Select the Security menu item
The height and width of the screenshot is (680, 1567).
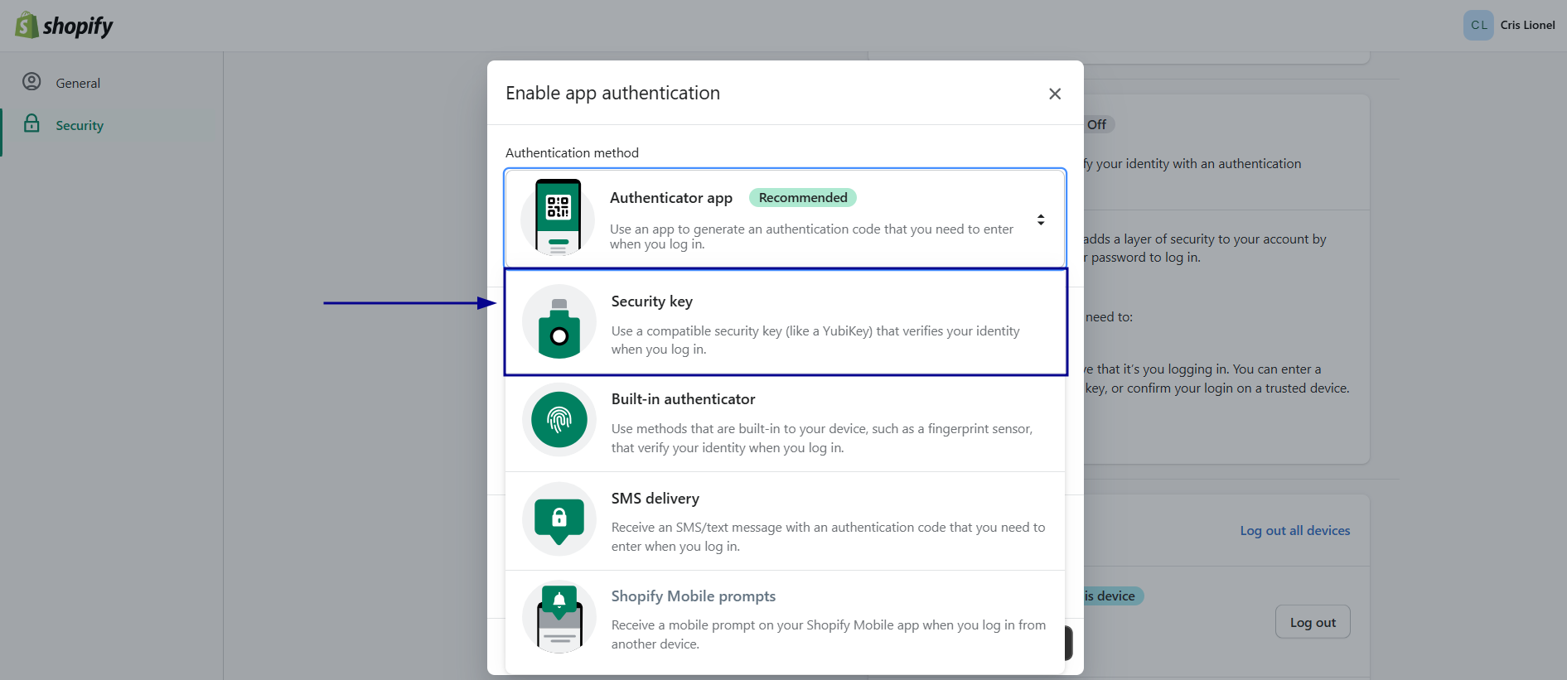click(x=80, y=125)
